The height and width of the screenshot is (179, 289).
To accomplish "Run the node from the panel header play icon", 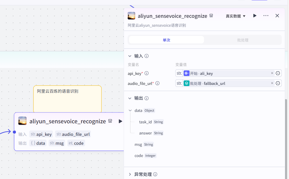I will pos(255,16).
